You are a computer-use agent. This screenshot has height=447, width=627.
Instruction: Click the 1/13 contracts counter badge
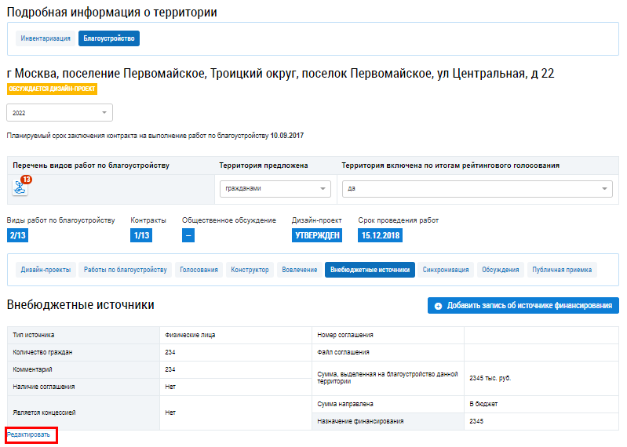pos(141,235)
